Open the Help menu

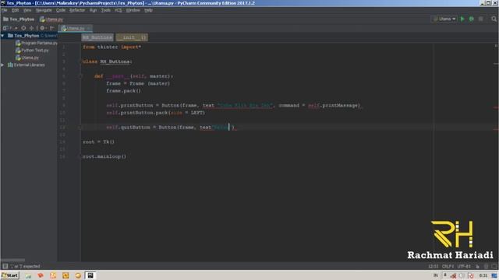[x=148, y=10]
